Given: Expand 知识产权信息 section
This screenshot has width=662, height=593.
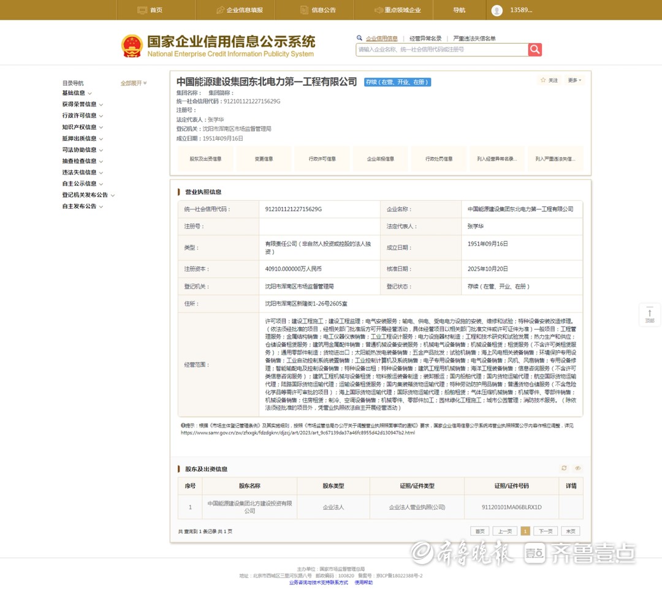Looking at the screenshot, I should pos(82,127).
